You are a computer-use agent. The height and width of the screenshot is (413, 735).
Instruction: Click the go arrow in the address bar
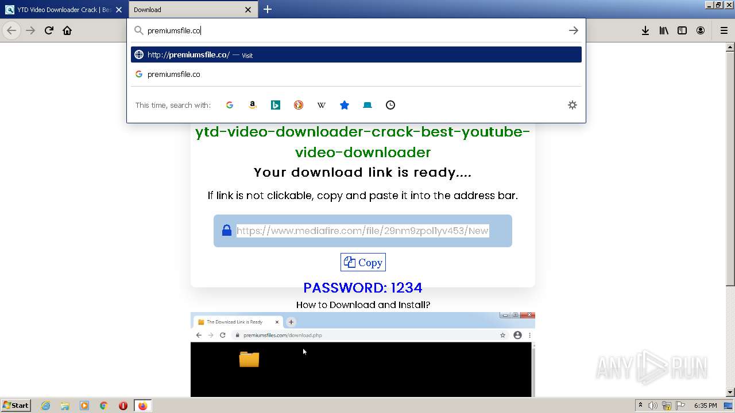click(x=573, y=30)
